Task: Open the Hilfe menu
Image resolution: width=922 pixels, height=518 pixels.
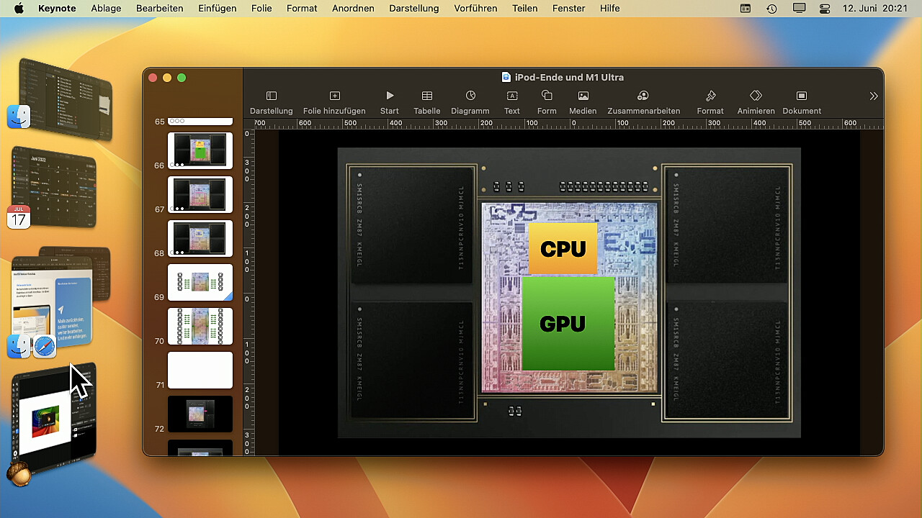Action: [x=609, y=9]
